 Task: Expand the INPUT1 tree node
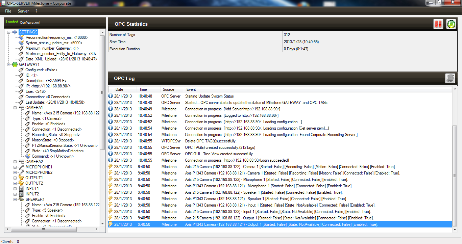tap(15, 189)
